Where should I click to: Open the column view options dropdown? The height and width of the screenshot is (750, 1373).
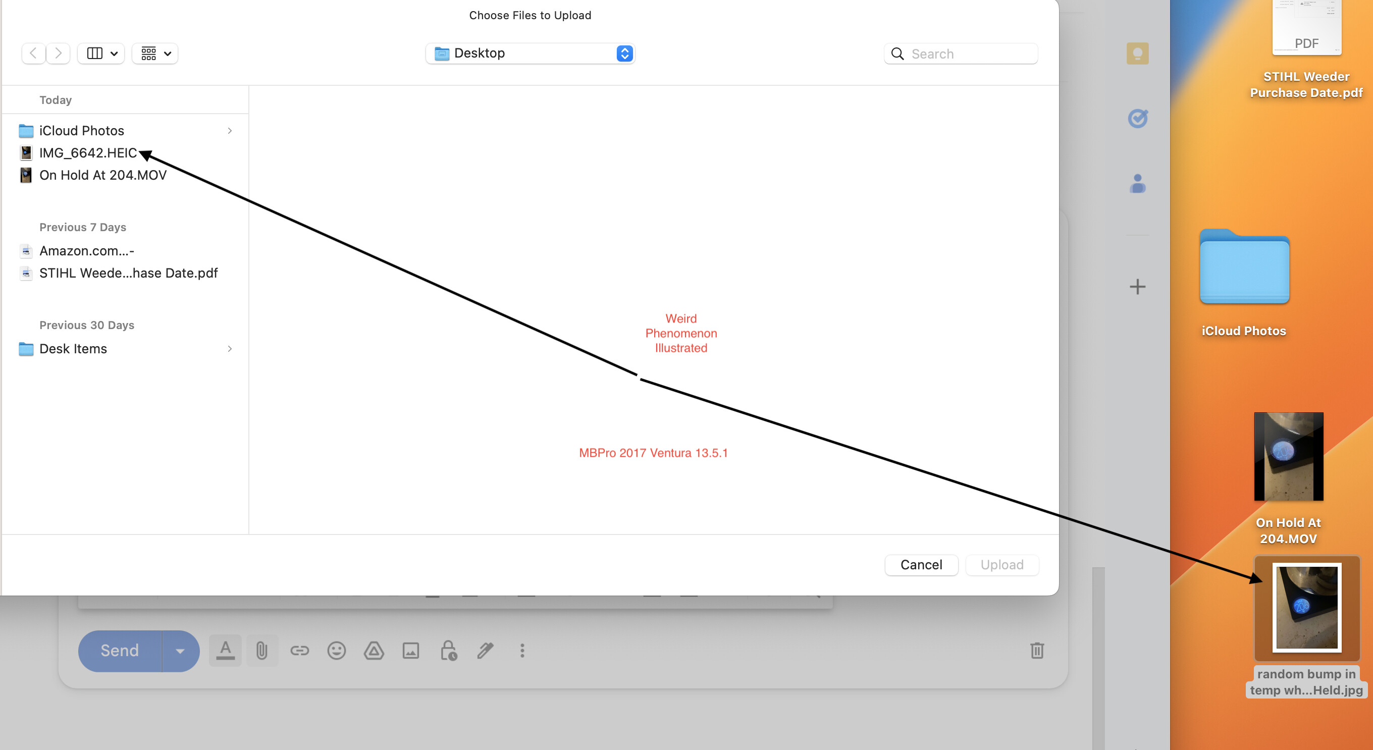[101, 53]
